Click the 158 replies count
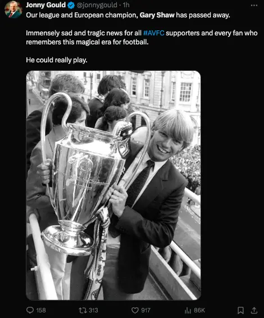The height and width of the screenshot is (318, 264). pyautogui.click(x=41, y=310)
